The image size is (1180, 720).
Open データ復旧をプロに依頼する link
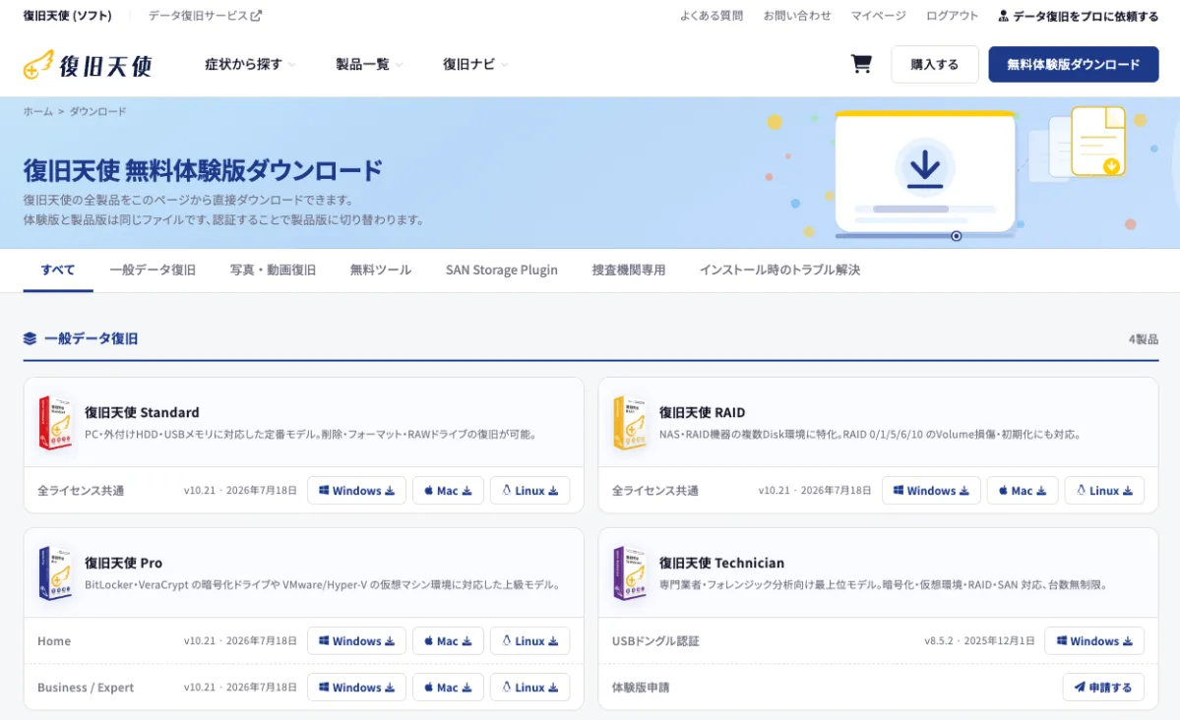(1079, 16)
